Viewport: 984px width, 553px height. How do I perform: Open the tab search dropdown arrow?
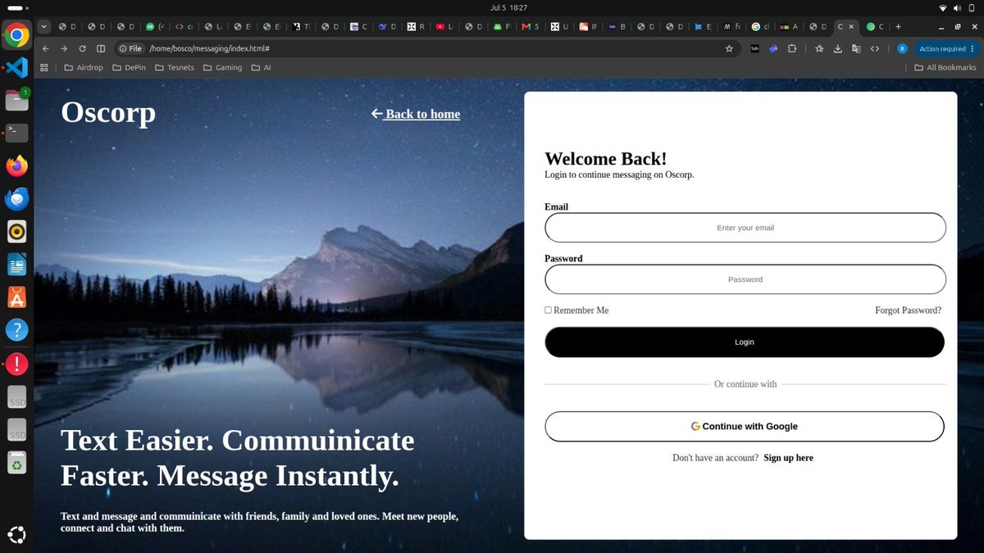coord(44,26)
